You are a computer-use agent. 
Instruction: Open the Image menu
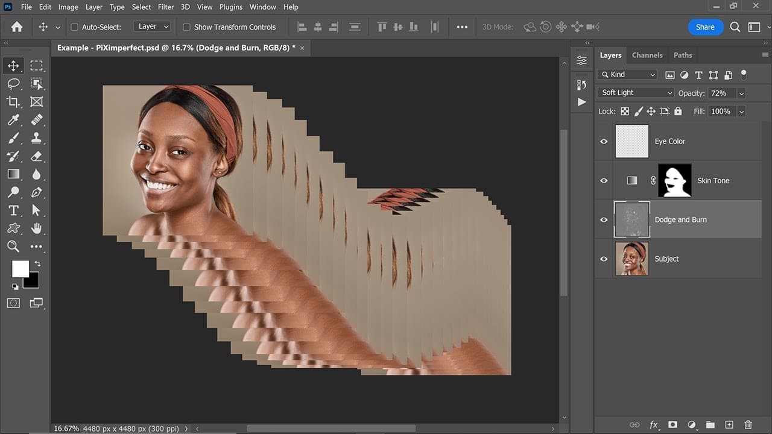point(68,7)
